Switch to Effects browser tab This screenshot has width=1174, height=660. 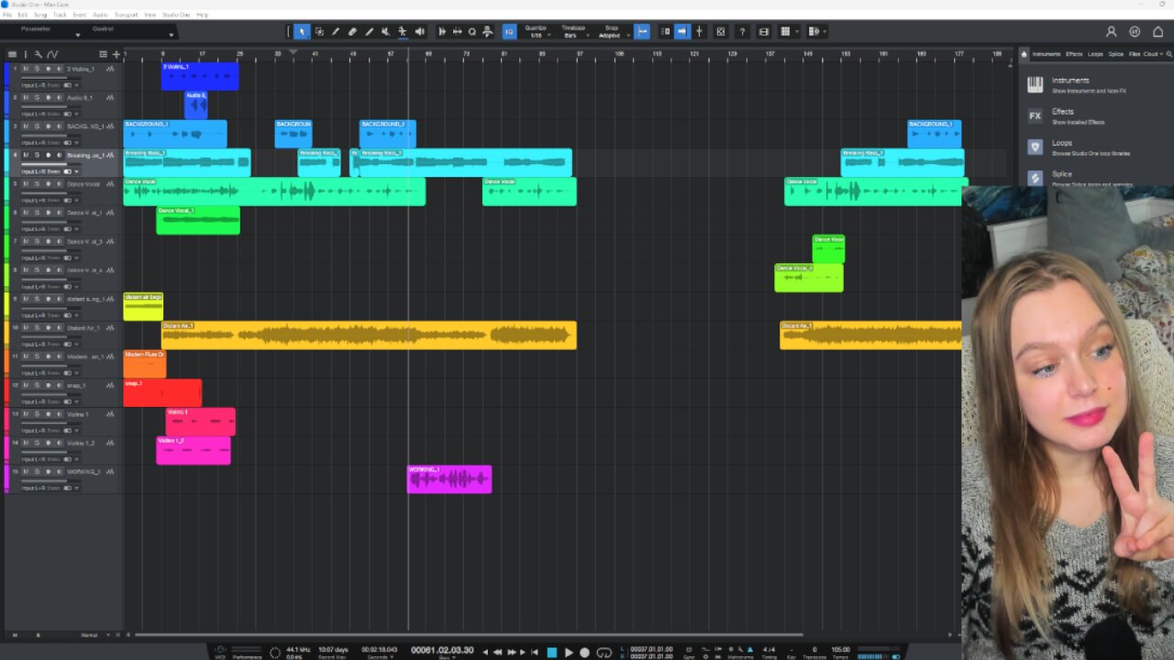click(x=1074, y=54)
